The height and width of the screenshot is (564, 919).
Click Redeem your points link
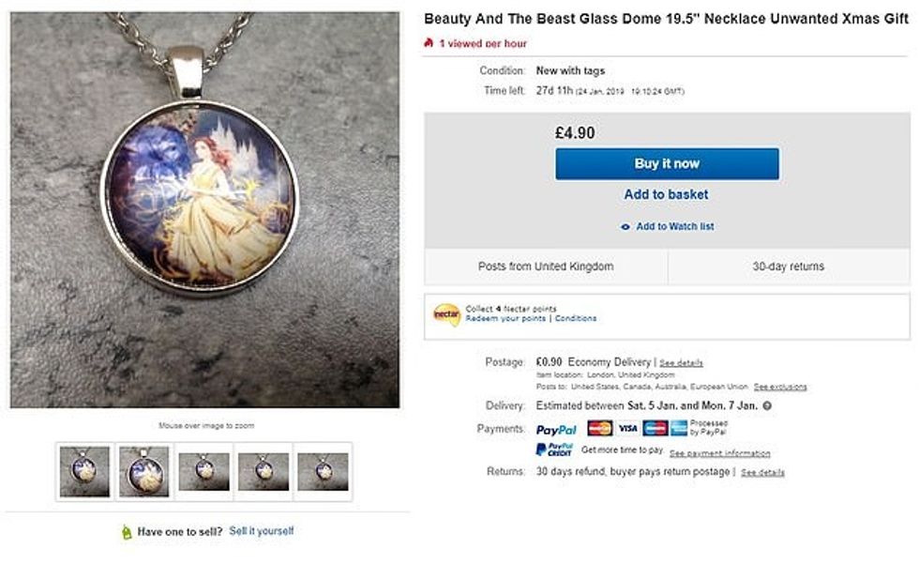click(x=506, y=318)
